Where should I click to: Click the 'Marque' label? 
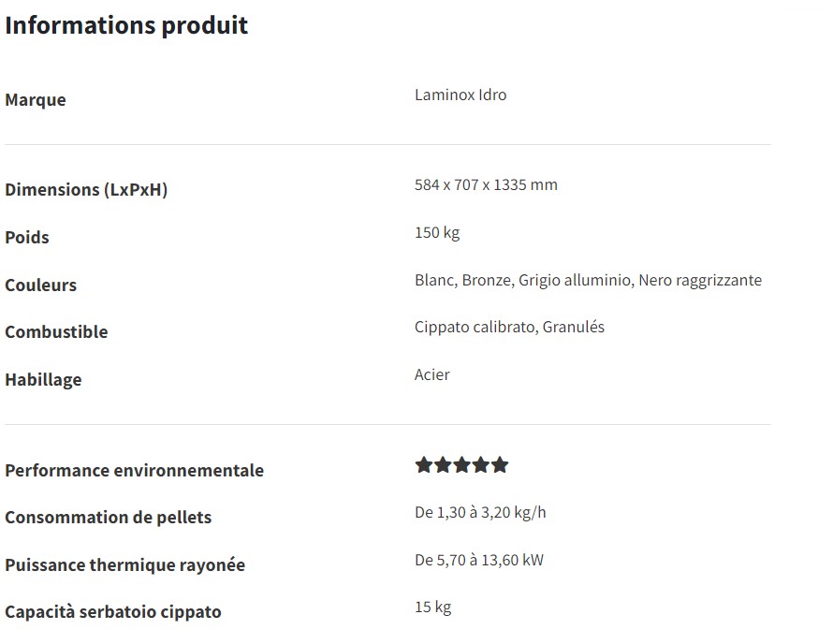tap(36, 100)
